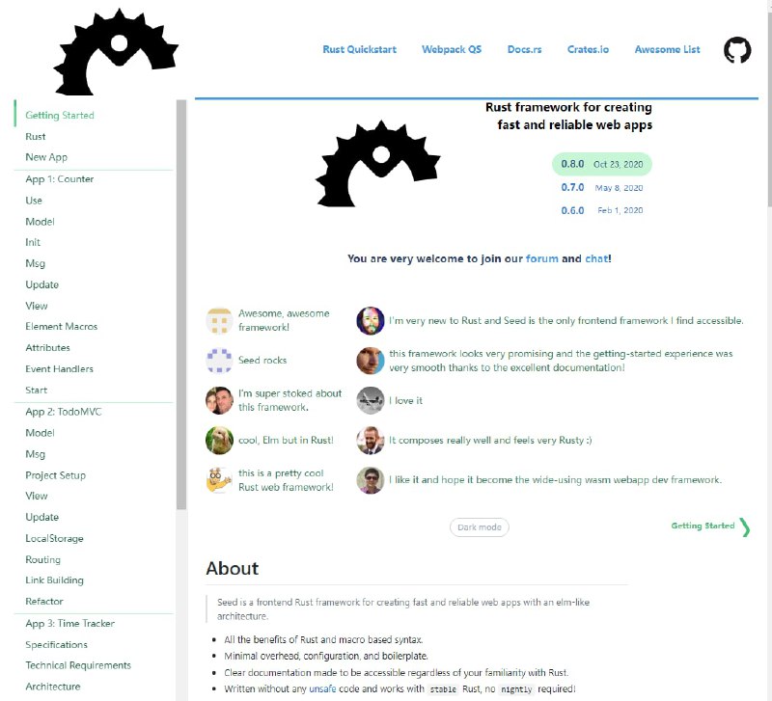772x701 pixels.
Task: Open App 3: Time Tracker sidebar section
Action: click(x=69, y=624)
